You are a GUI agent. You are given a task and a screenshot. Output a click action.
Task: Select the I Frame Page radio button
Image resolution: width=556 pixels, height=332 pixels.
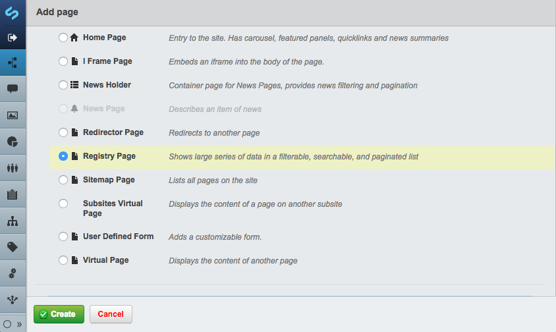(63, 61)
